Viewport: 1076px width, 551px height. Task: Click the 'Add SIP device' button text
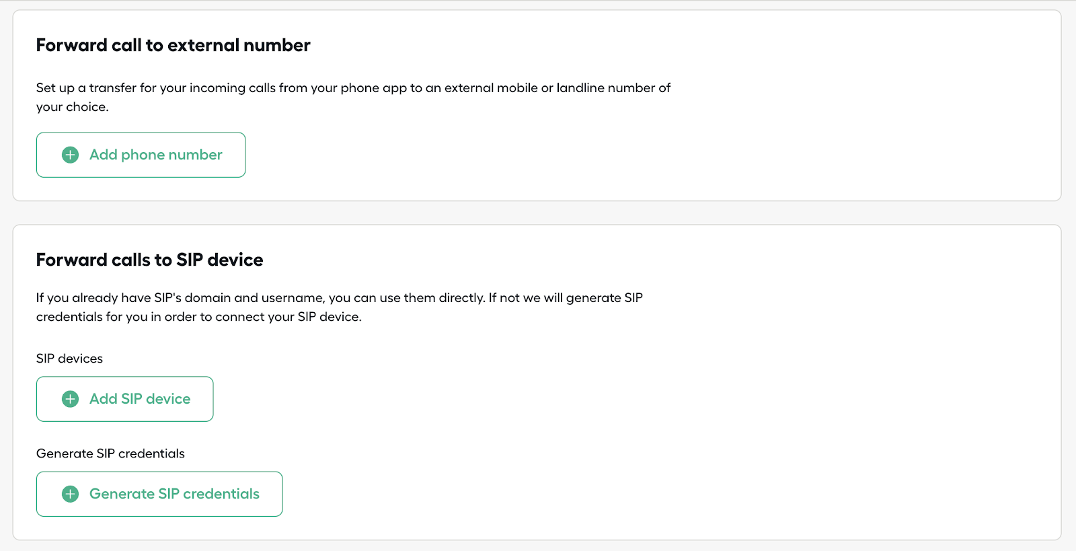140,399
